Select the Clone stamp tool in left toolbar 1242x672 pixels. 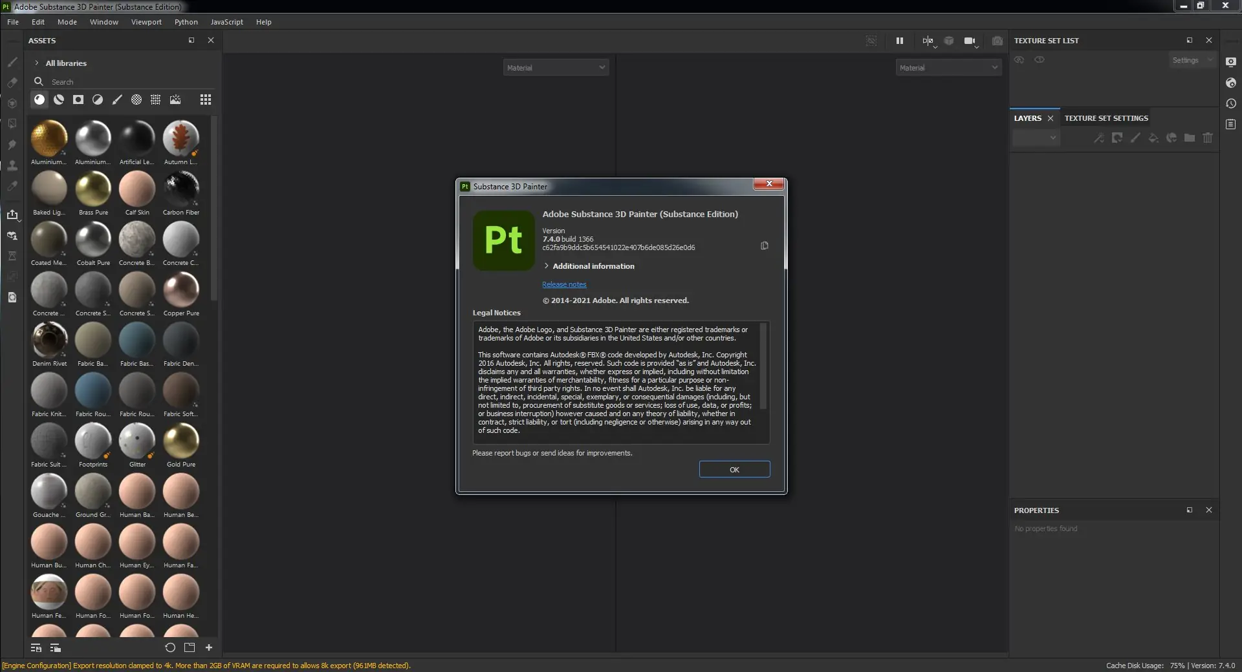coord(12,165)
